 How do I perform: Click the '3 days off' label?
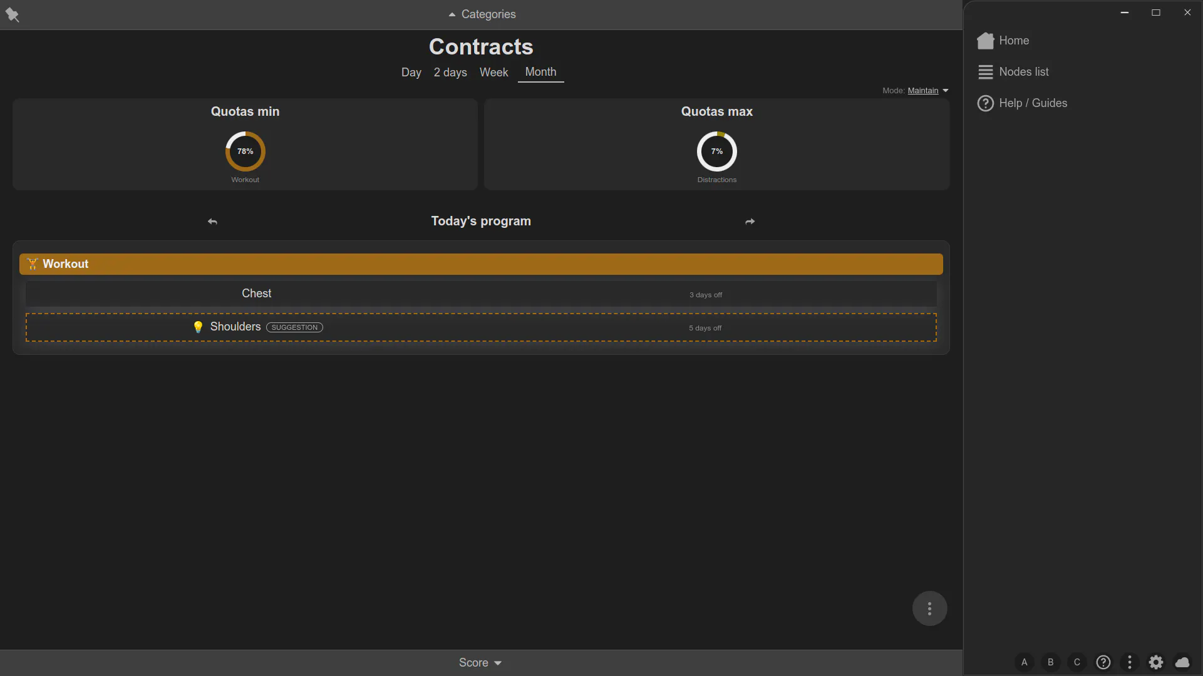(x=706, y=295)
